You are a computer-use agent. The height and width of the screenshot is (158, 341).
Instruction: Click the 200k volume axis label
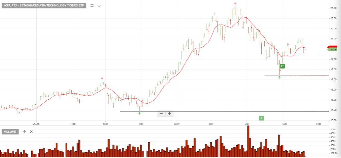point(334,149)
